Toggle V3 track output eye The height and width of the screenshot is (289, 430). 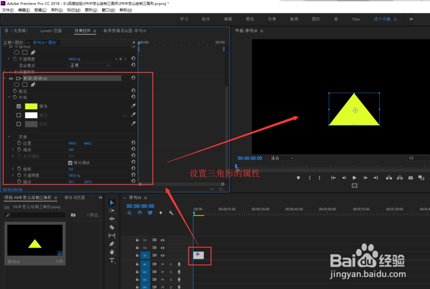(x=163, y=240)
